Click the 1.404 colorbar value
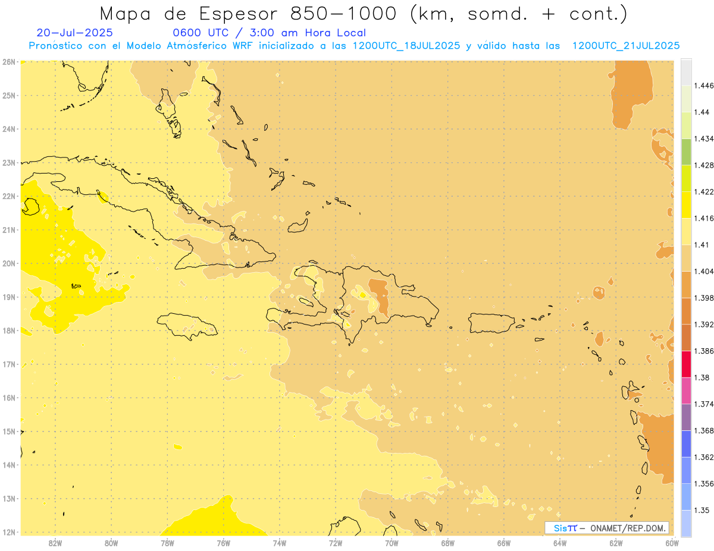 (704, 271)
